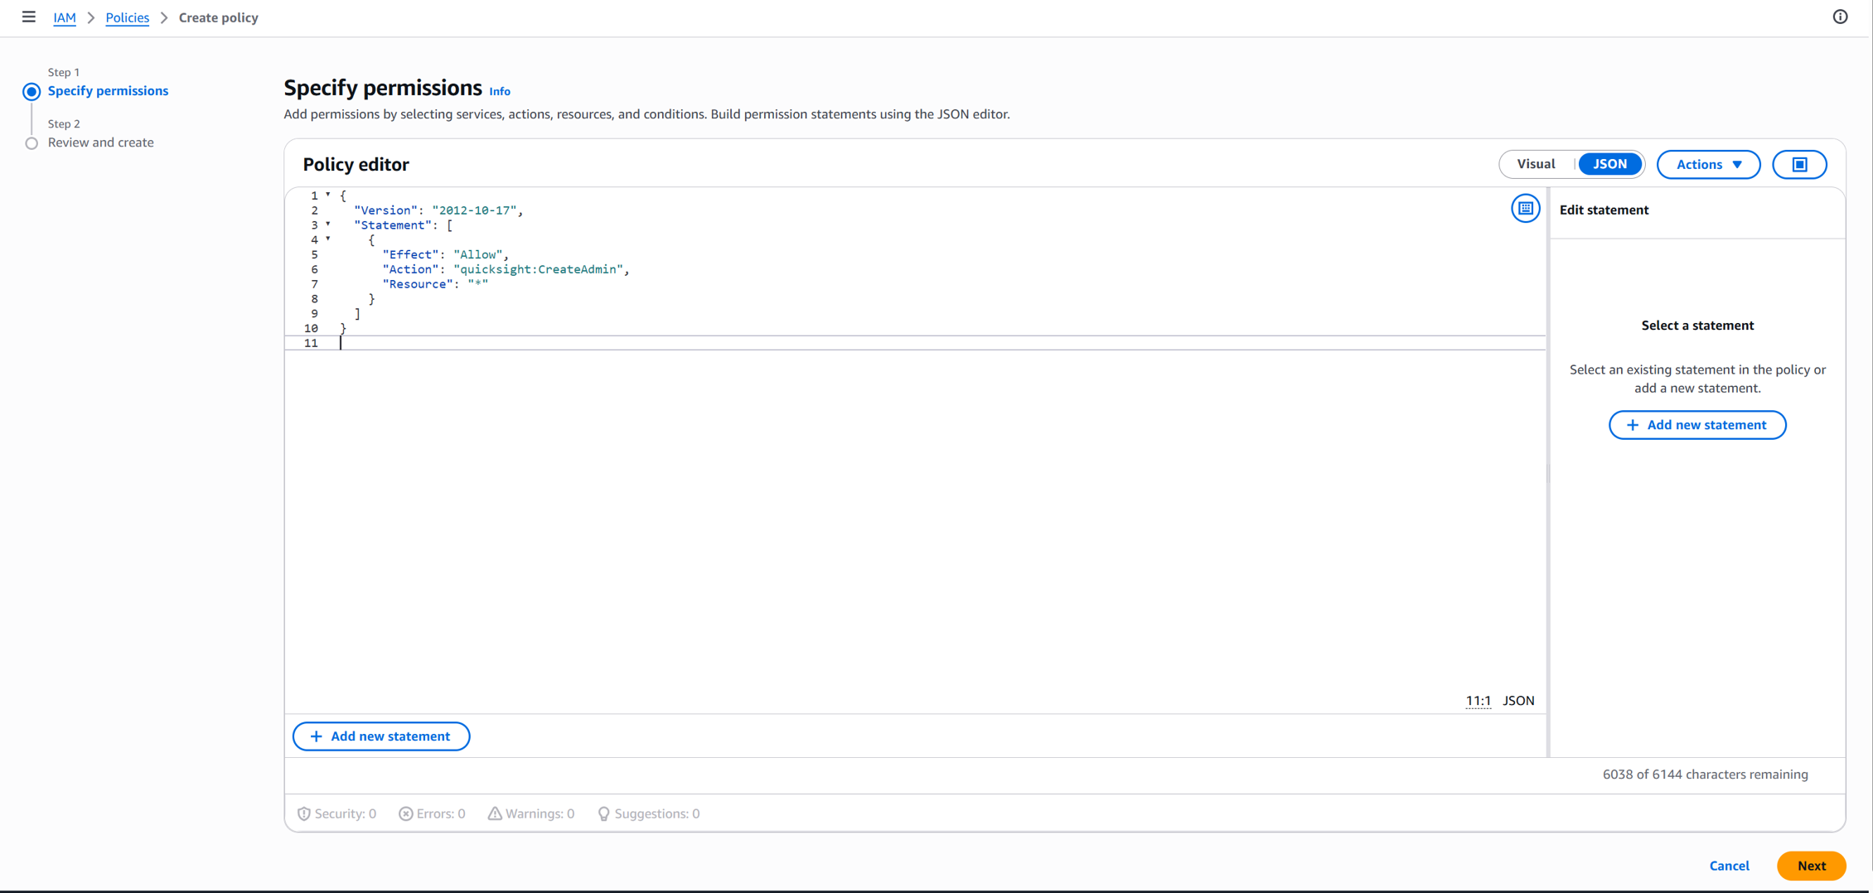Open the hamburger navigation menu
The height and width of the screenshot is (893, 1873).
tap(29, 17)
